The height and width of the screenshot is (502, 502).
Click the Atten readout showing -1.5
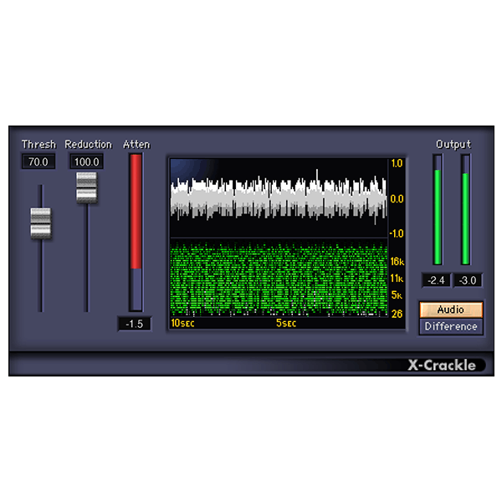[135, 324]
